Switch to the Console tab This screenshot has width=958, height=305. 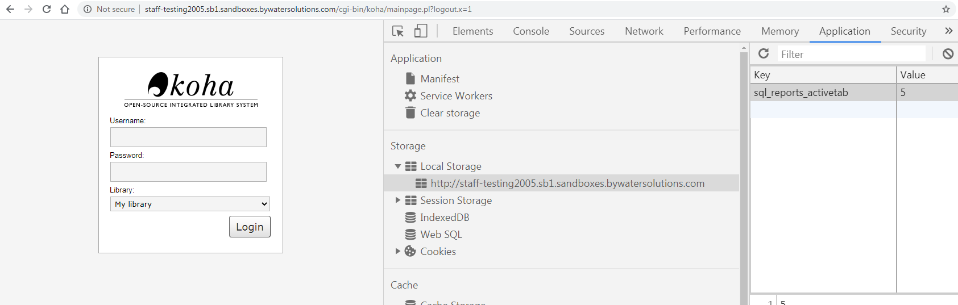(x=530, y=31)
